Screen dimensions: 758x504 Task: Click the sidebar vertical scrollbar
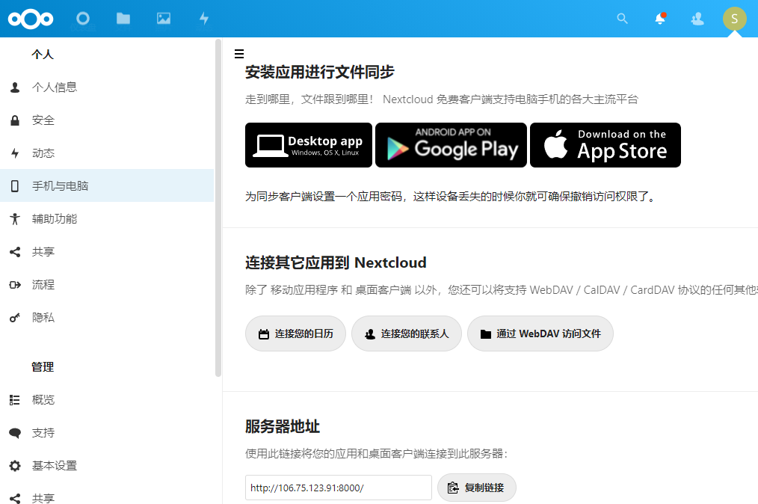tap(218, 208)
